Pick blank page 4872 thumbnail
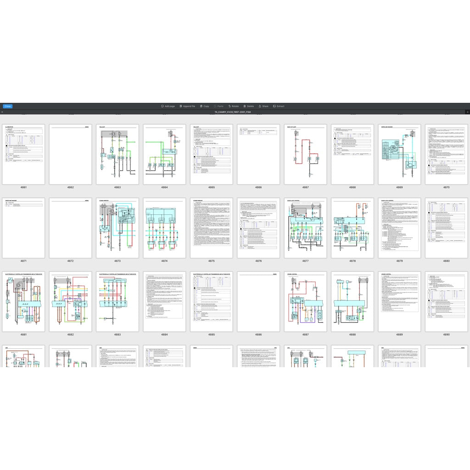 (71, 228)
